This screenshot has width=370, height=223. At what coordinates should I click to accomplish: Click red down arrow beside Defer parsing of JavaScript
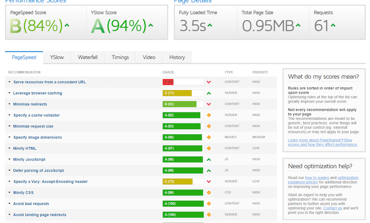209,170
